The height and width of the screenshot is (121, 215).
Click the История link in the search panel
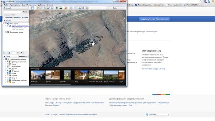[x=25, y=17]
